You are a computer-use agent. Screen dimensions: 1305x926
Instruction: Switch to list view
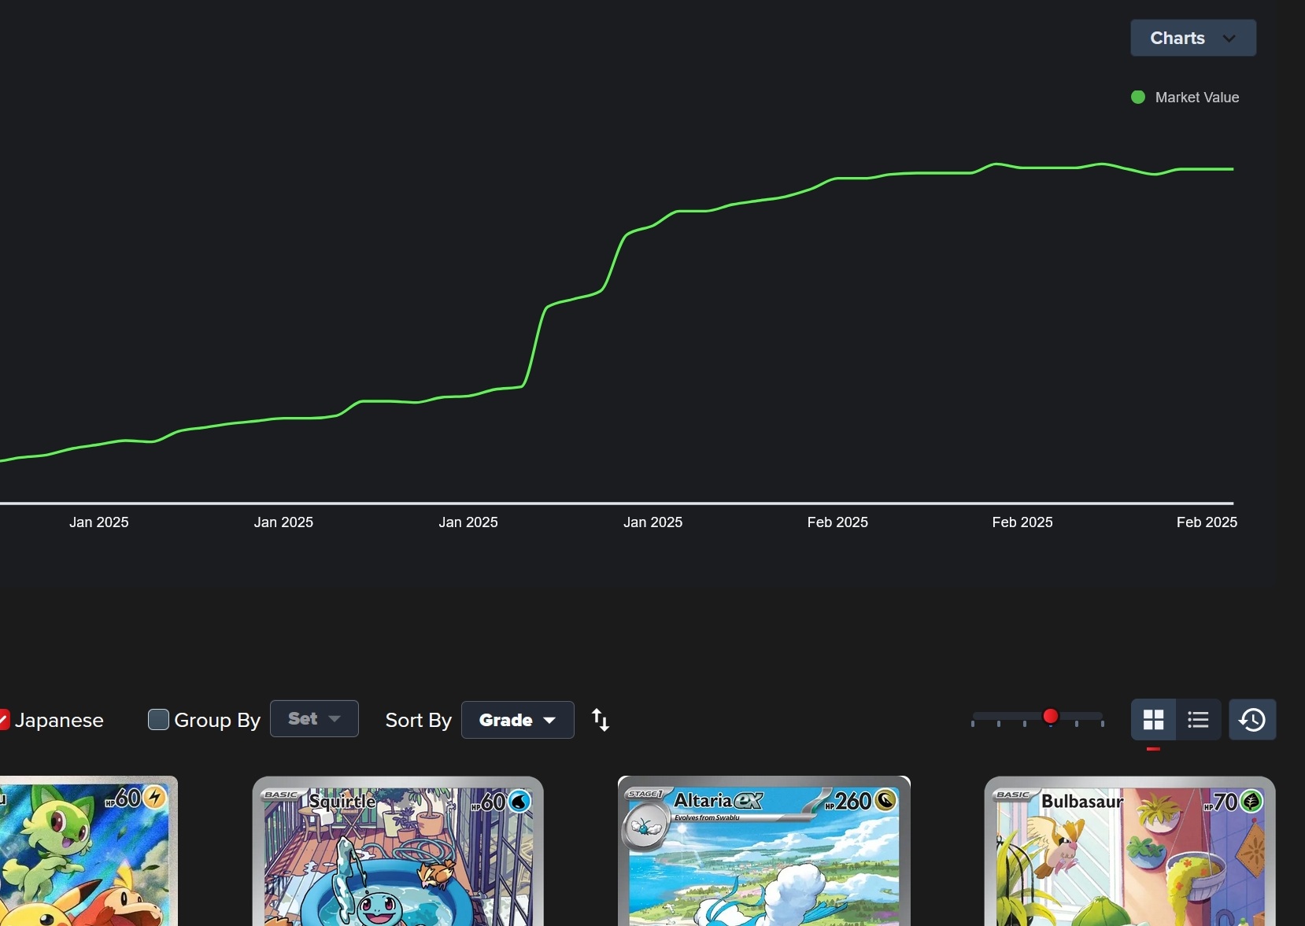(x=1199, y=720)
